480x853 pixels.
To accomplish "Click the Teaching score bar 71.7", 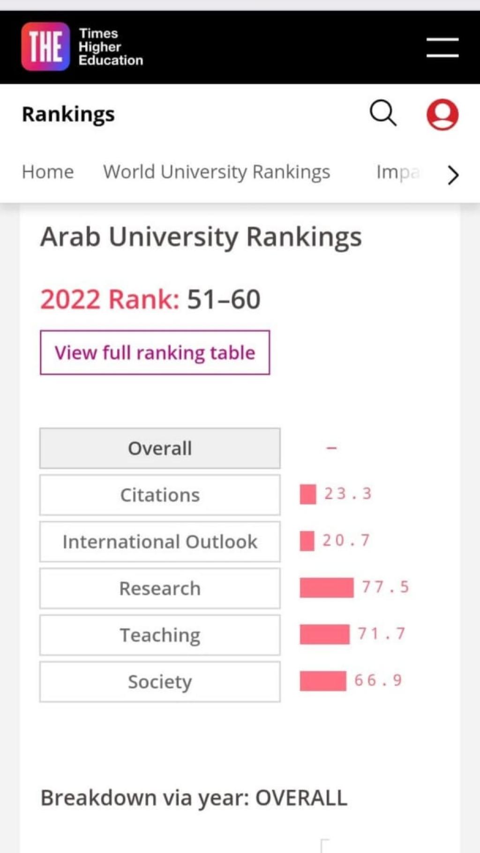I will 324,635.
